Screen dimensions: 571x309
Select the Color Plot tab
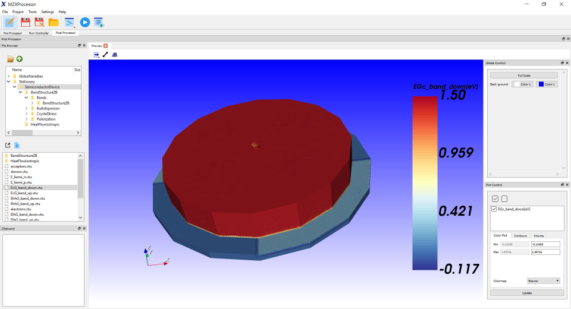pos(500,235)
